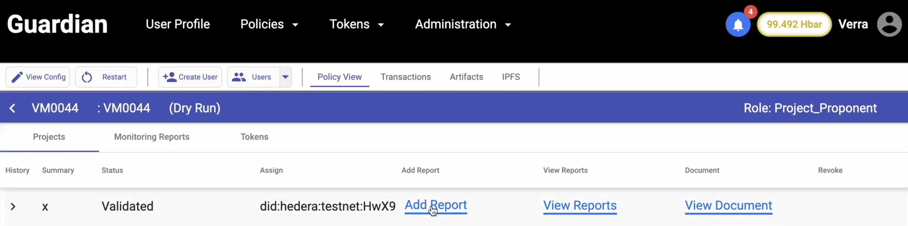Open the Administration dropdown menu
The width and height of the screenshot is (908, 226).
(463, 24)
